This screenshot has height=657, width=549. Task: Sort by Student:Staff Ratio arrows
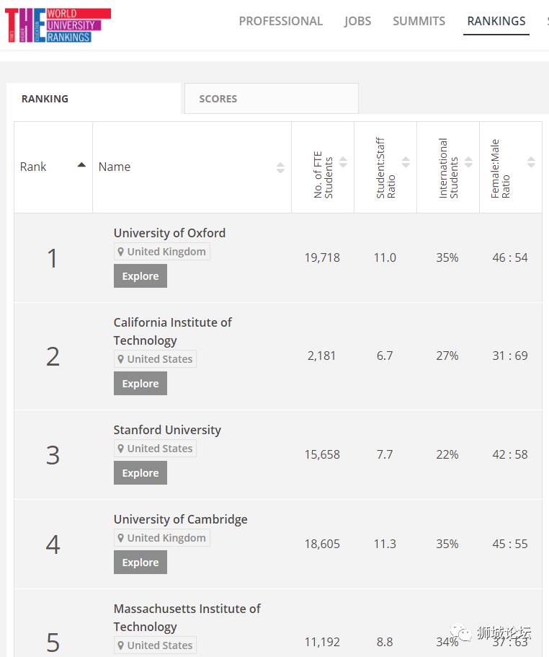click(406, 162)
